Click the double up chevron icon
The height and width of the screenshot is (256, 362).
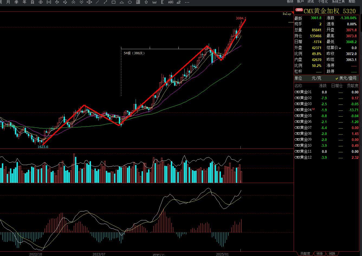[73, 2]
